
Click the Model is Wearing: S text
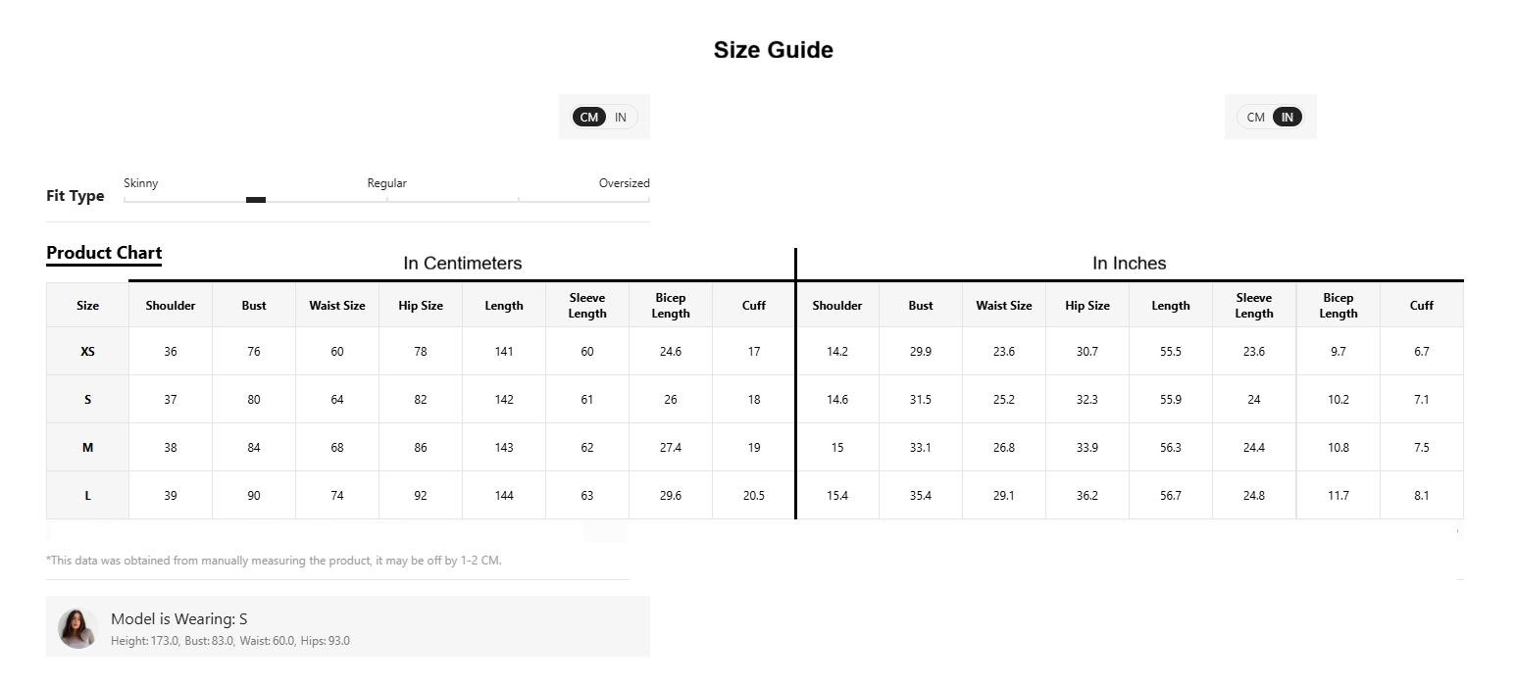179,619
